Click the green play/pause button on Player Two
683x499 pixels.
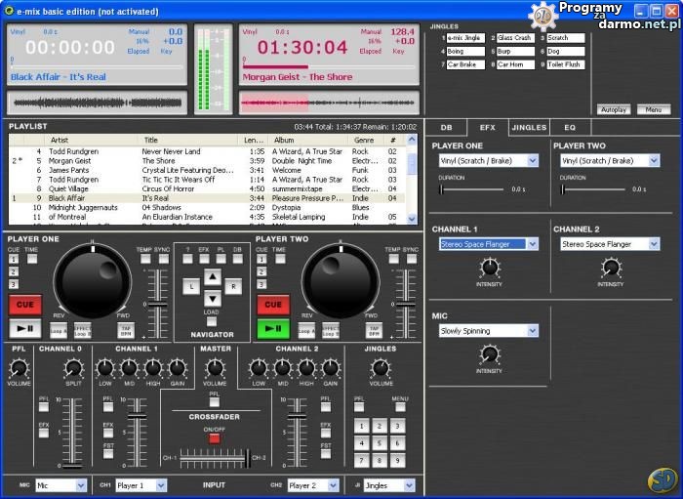(273, 329)
